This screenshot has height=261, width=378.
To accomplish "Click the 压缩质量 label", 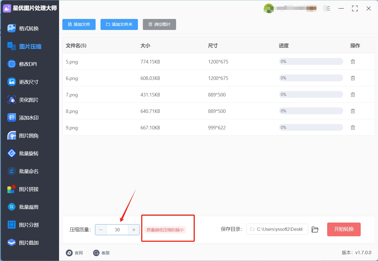I will (x=80, y=229).
